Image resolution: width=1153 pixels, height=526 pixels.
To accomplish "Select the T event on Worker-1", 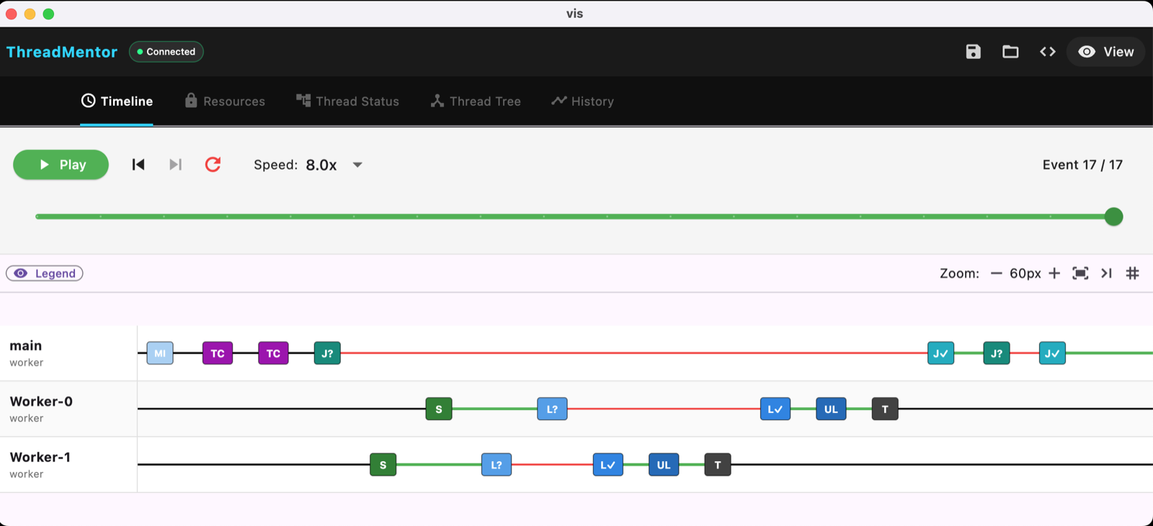I will [x=718, y=465].
